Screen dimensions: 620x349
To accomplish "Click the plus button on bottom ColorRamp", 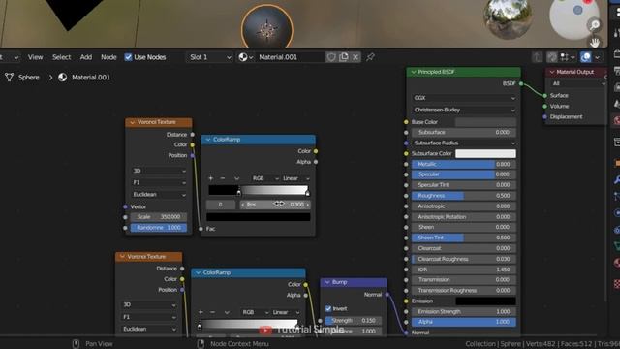I will (201, 312).
